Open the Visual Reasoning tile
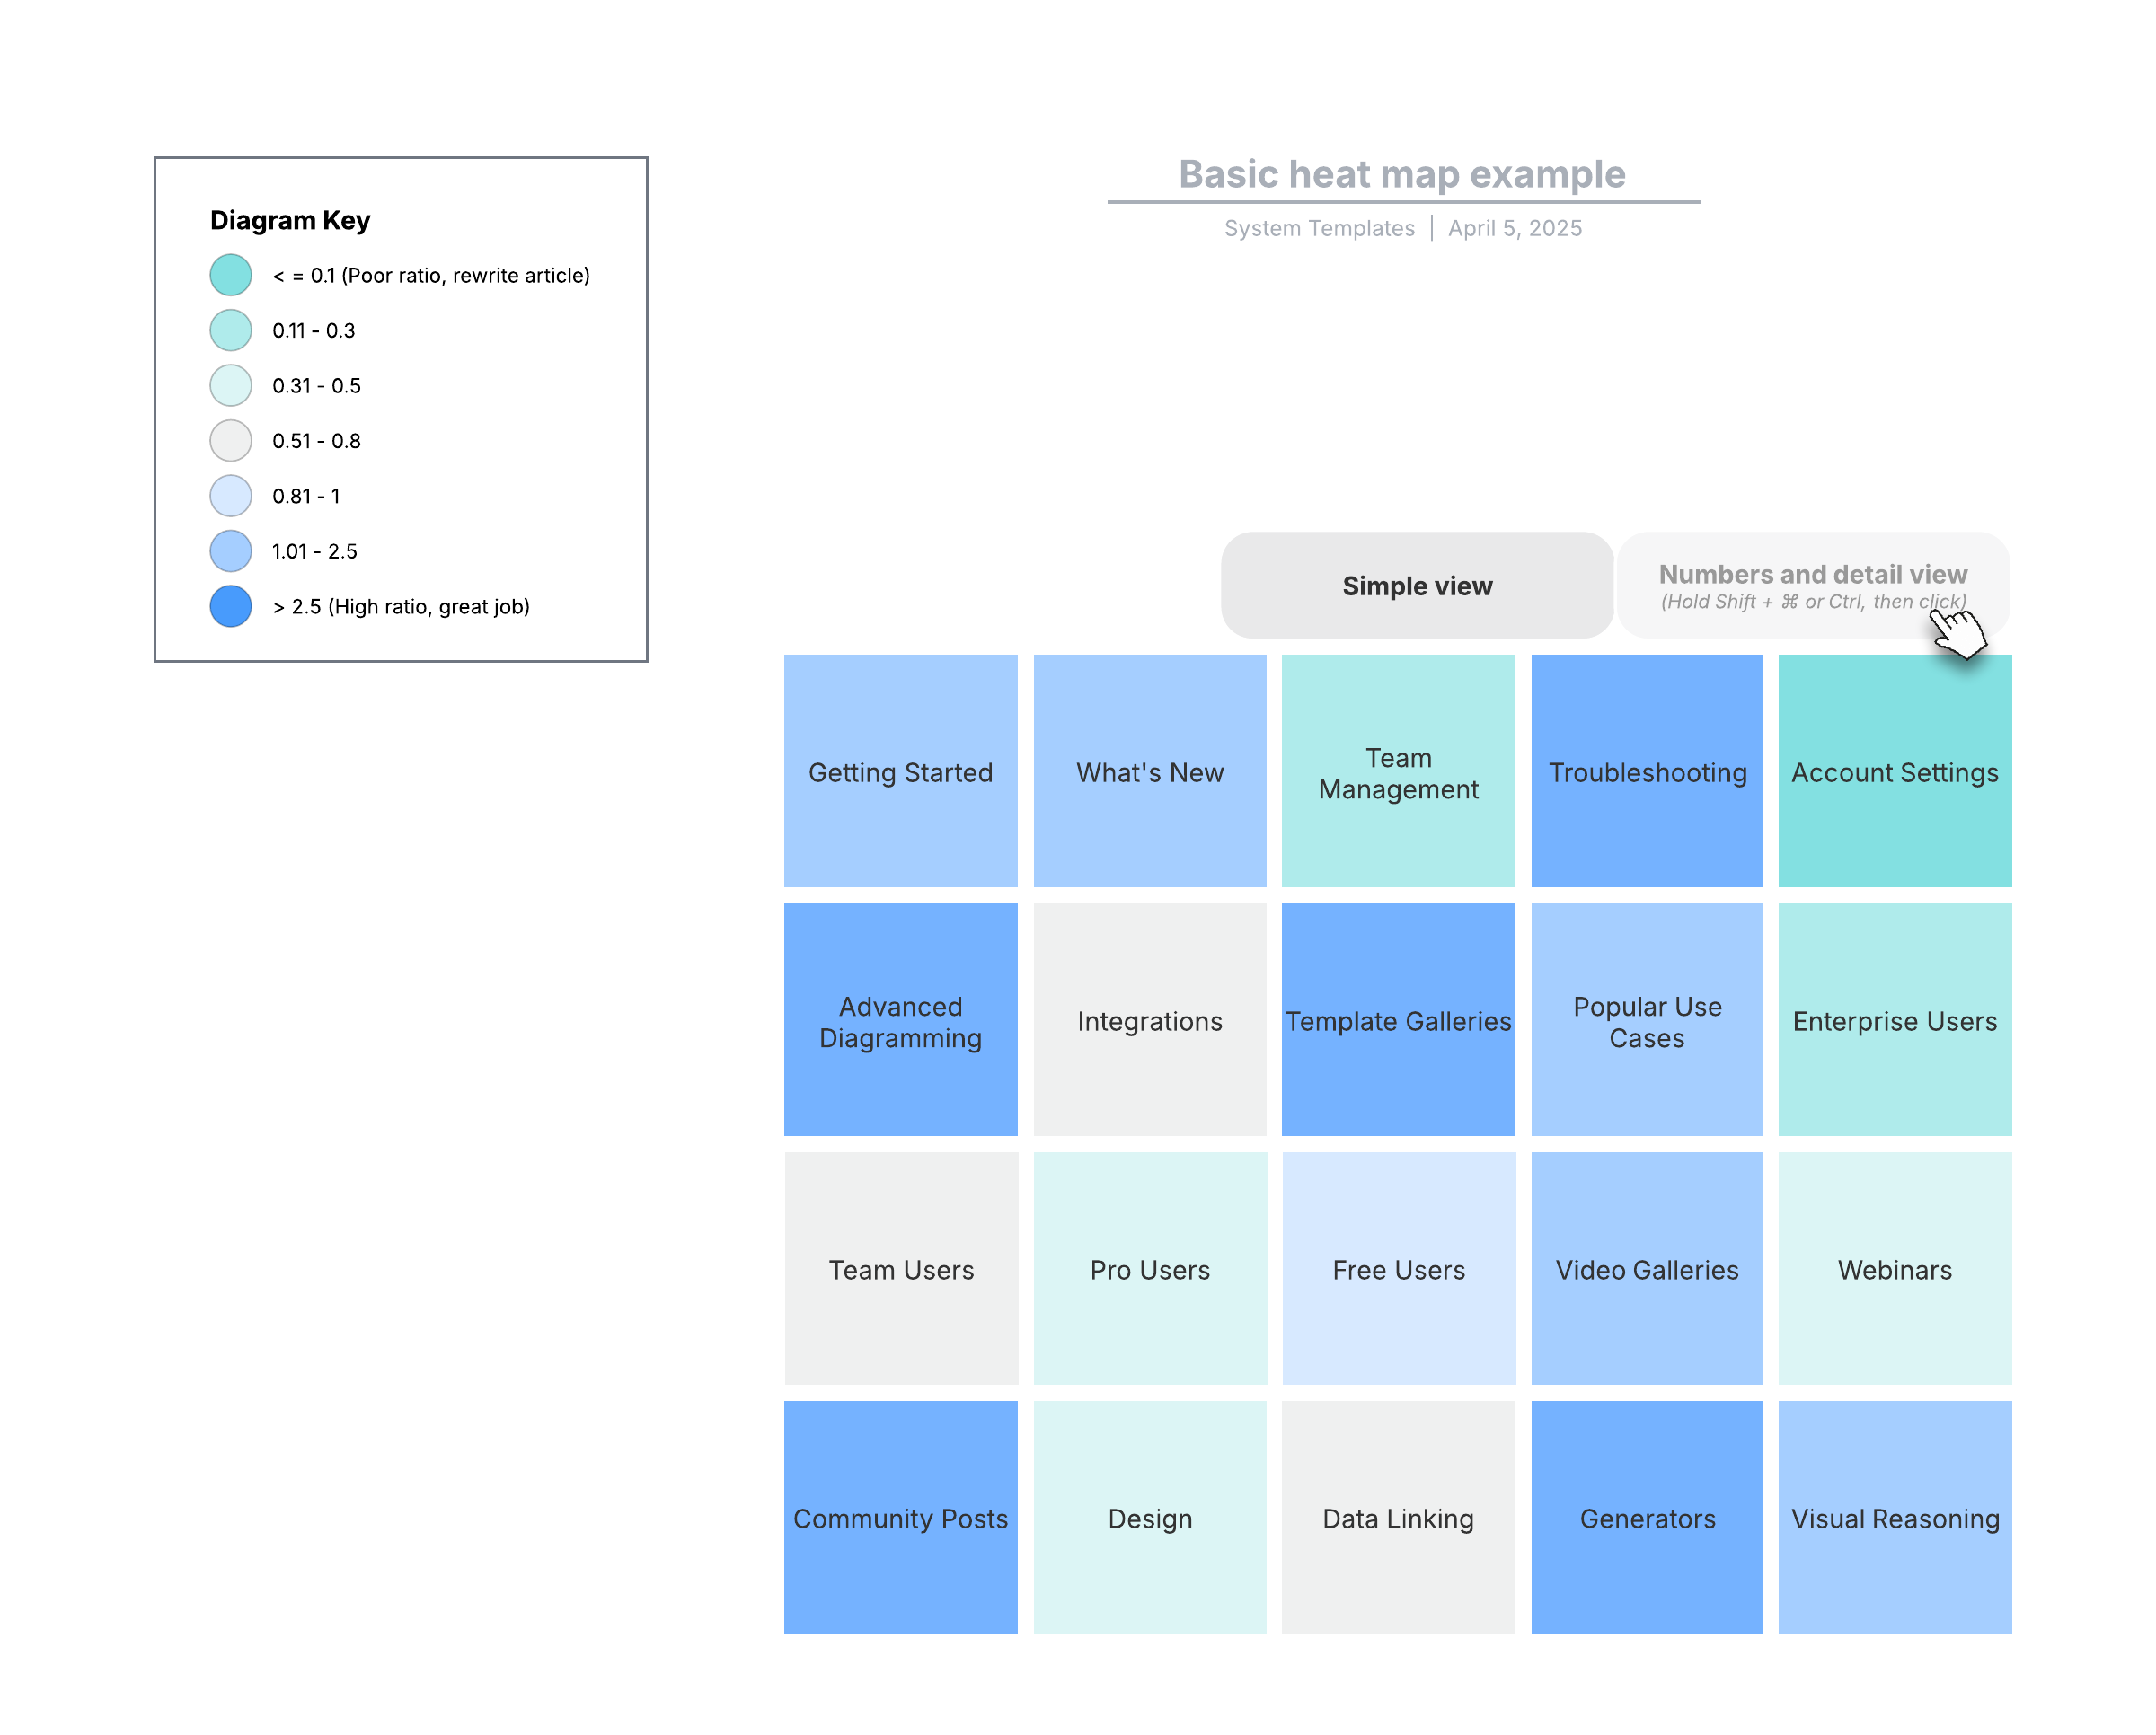Viewport: 2156px width, 1735px height. (1895, 1517)
